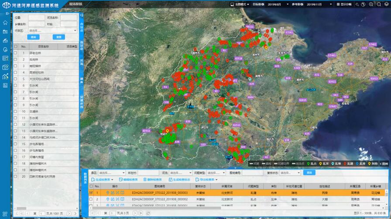Open the 行政区 dropdown
Screen dimensions: 391x219
tap(52, 30)
